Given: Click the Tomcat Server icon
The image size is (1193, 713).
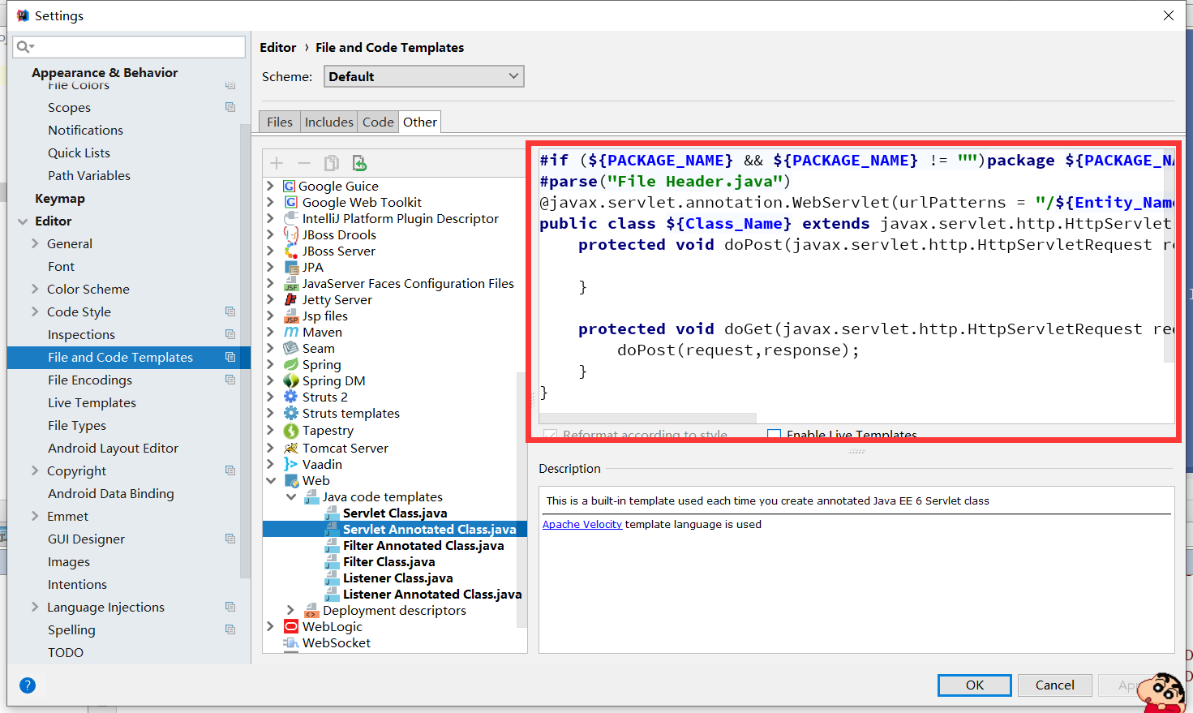Looking at the screenshot, I should pyautogui.click(x=290, y=448).
